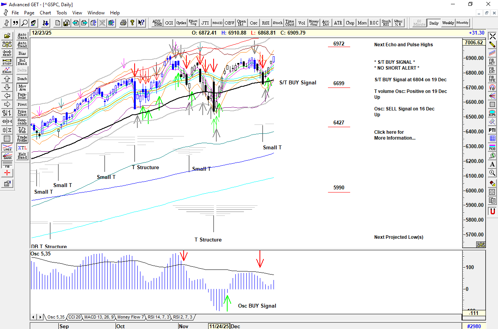Click the PTI tool icon
This screenshot has width=498, height=329.
pos(492,130)
